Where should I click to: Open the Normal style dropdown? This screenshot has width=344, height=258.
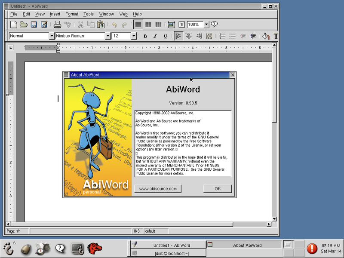coord(52,36)
